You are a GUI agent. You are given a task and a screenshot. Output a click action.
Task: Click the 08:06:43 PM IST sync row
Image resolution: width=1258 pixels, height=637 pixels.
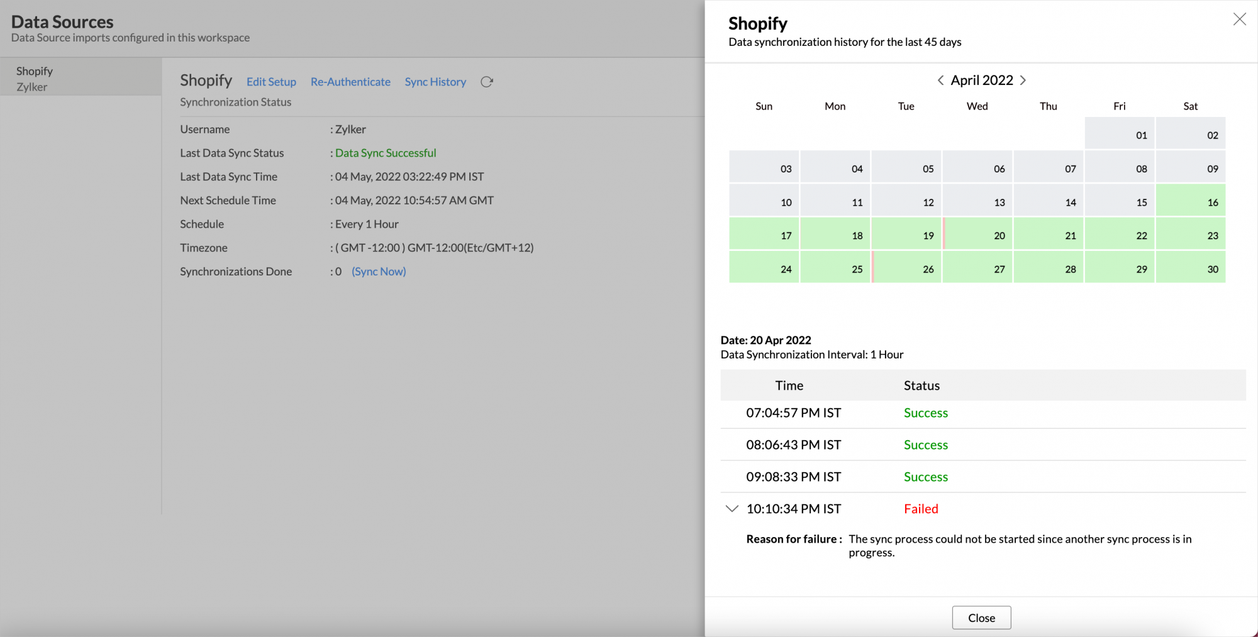tap(983, 445)
